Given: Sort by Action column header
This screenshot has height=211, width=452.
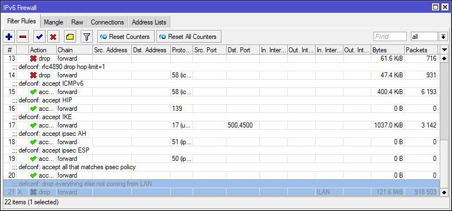Looking at the screenshot, I should 42,50.
